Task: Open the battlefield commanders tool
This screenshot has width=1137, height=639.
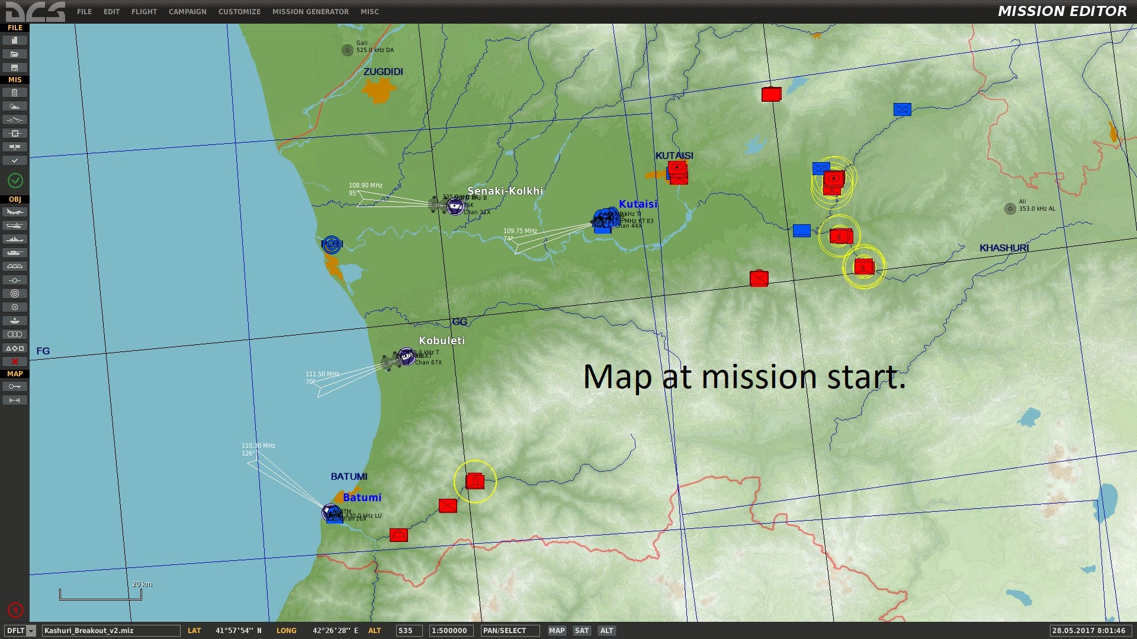Action: (15, 147)
